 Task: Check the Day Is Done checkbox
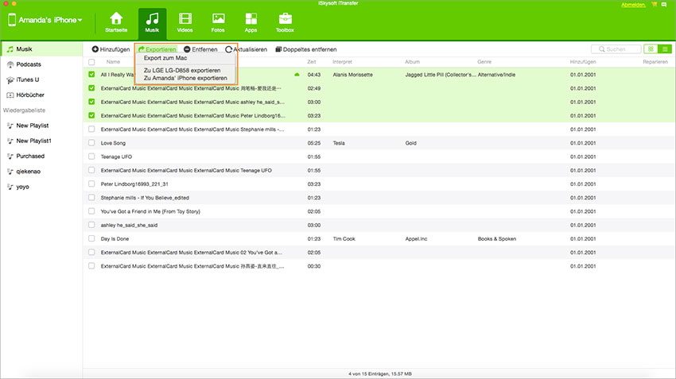(x=91, y=238)
